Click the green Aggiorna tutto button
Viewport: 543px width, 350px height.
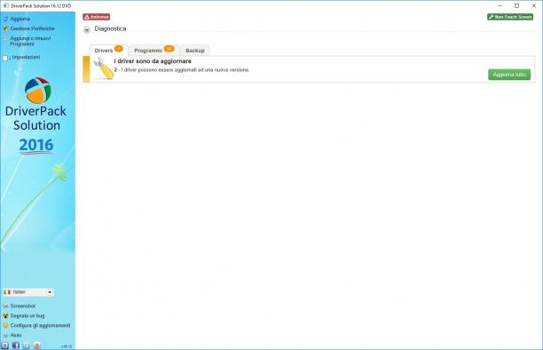509,75
